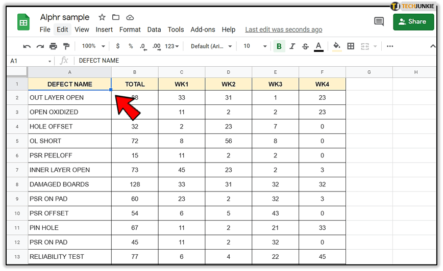Click the Redo arrow icon
443x271 pixels.
point(40,46)
